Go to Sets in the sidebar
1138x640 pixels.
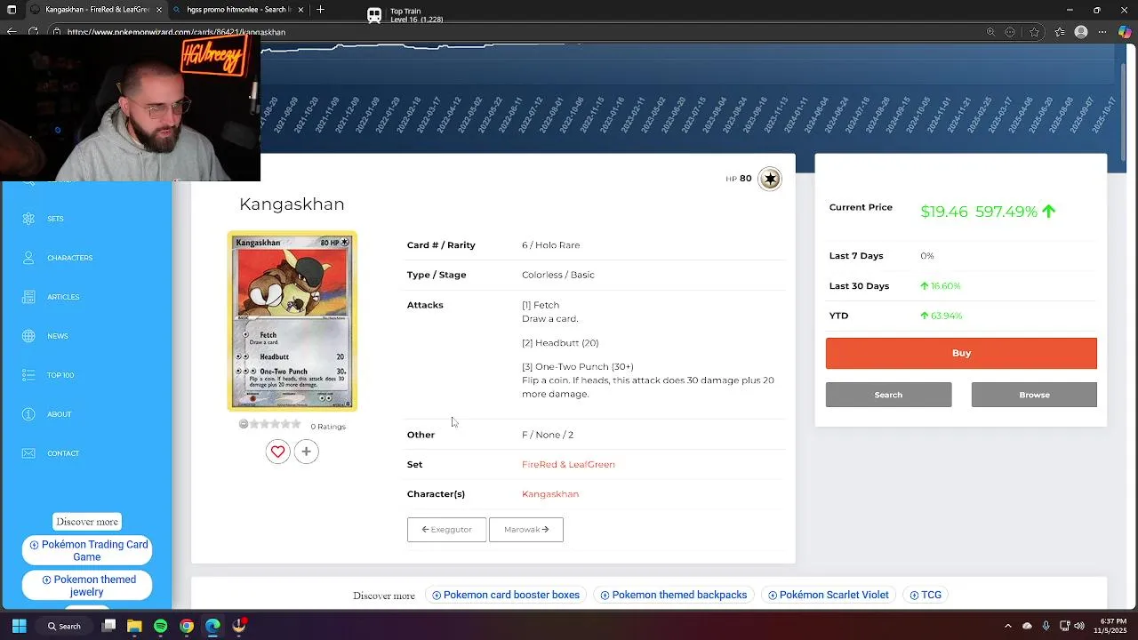click(x=55, y=219)
